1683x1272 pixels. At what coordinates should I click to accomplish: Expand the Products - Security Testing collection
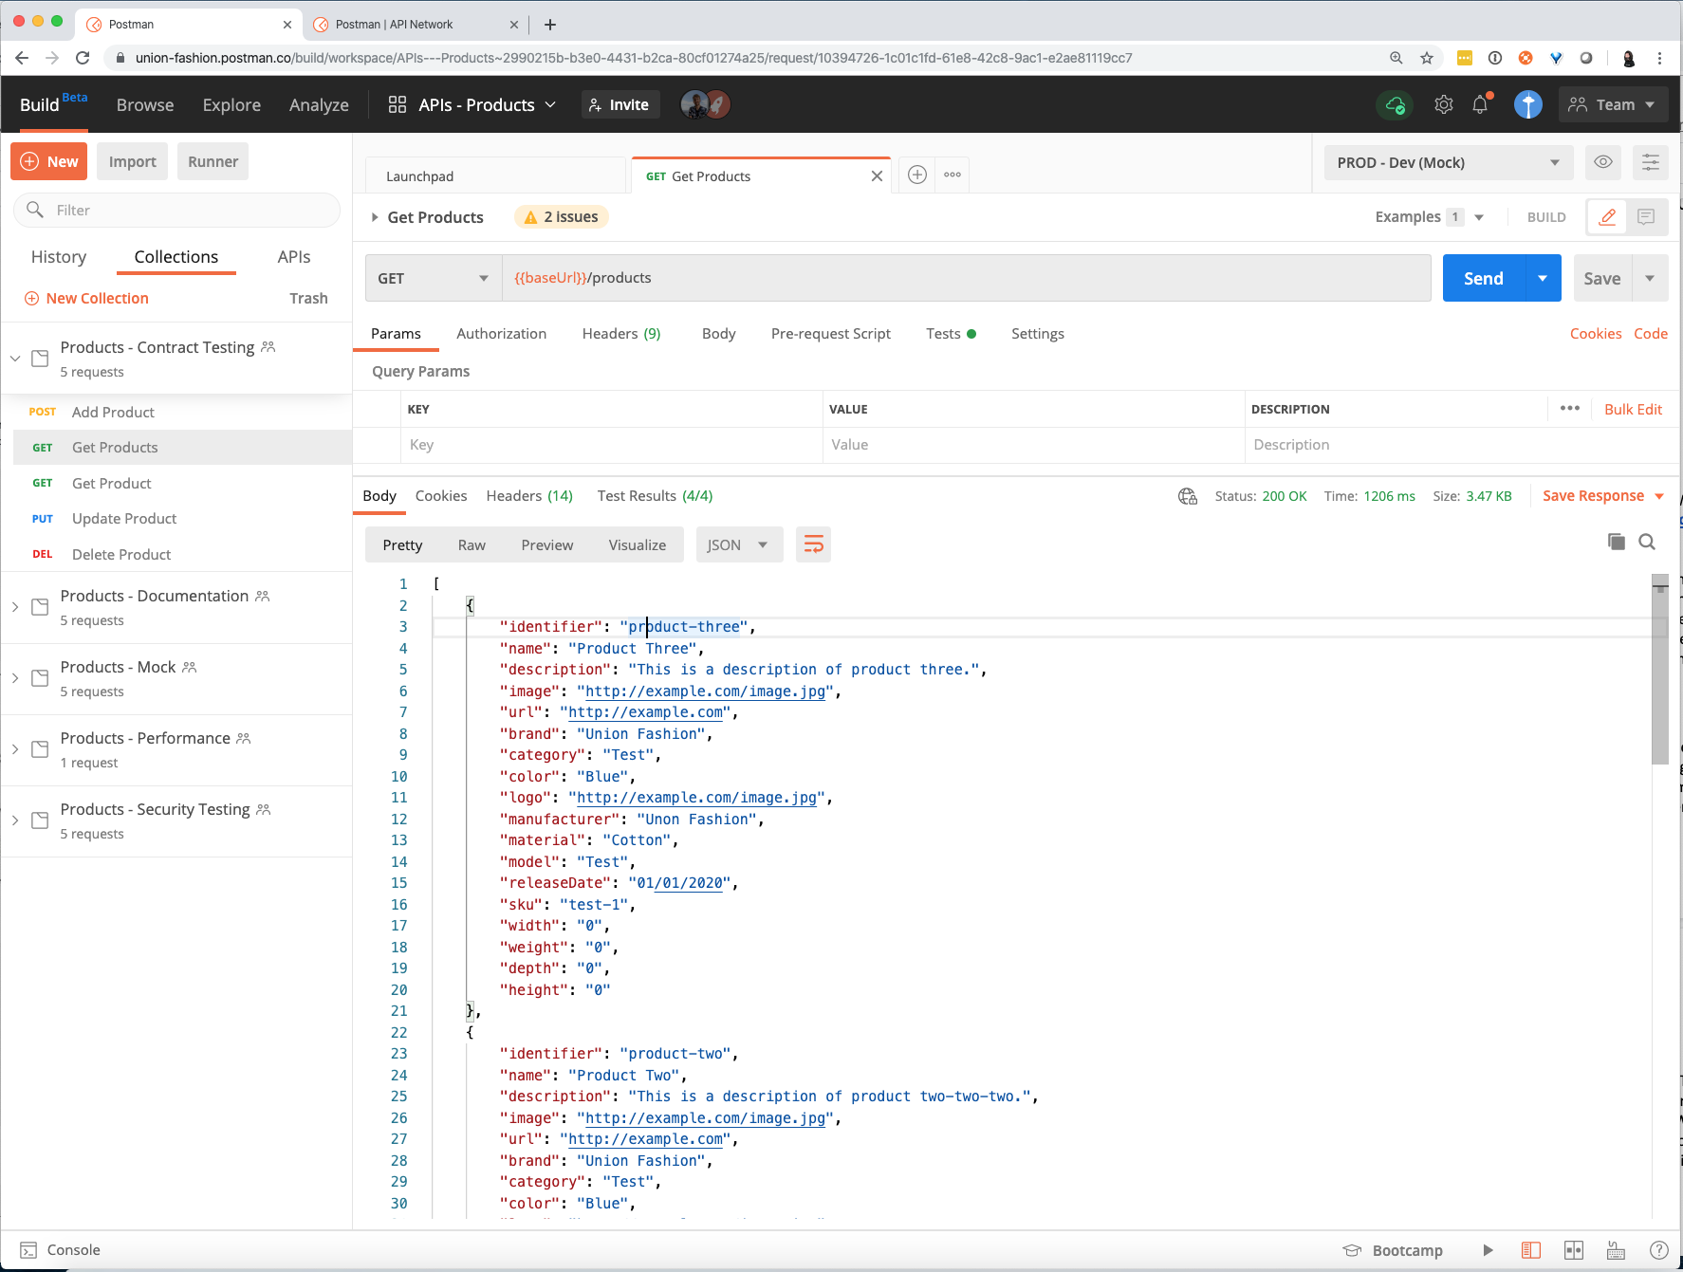pyautogui.click(x=15, y=820)
